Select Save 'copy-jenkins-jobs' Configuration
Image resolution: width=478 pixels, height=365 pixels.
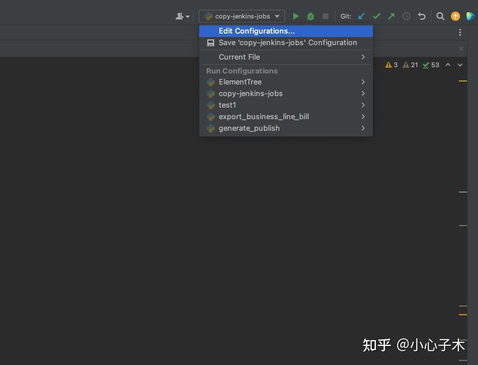(x=286, y=43)
